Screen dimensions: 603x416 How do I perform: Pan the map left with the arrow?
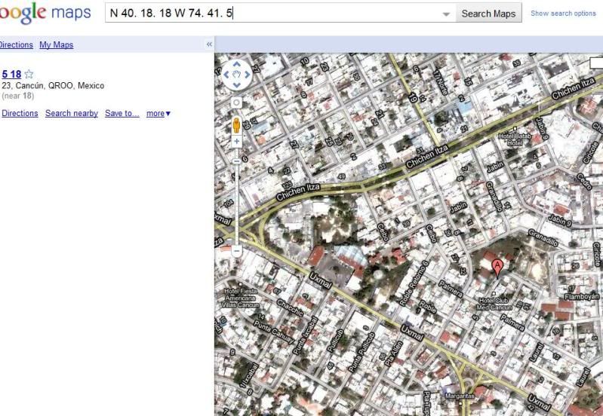click(226, 75)
